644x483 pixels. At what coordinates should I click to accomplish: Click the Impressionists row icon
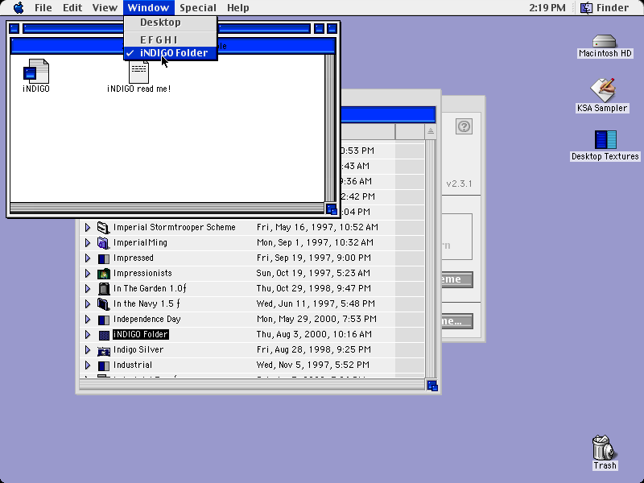104,274
